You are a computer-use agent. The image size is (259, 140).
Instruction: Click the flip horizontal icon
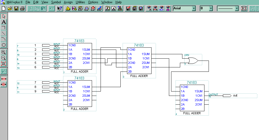[x=252, y=8]
